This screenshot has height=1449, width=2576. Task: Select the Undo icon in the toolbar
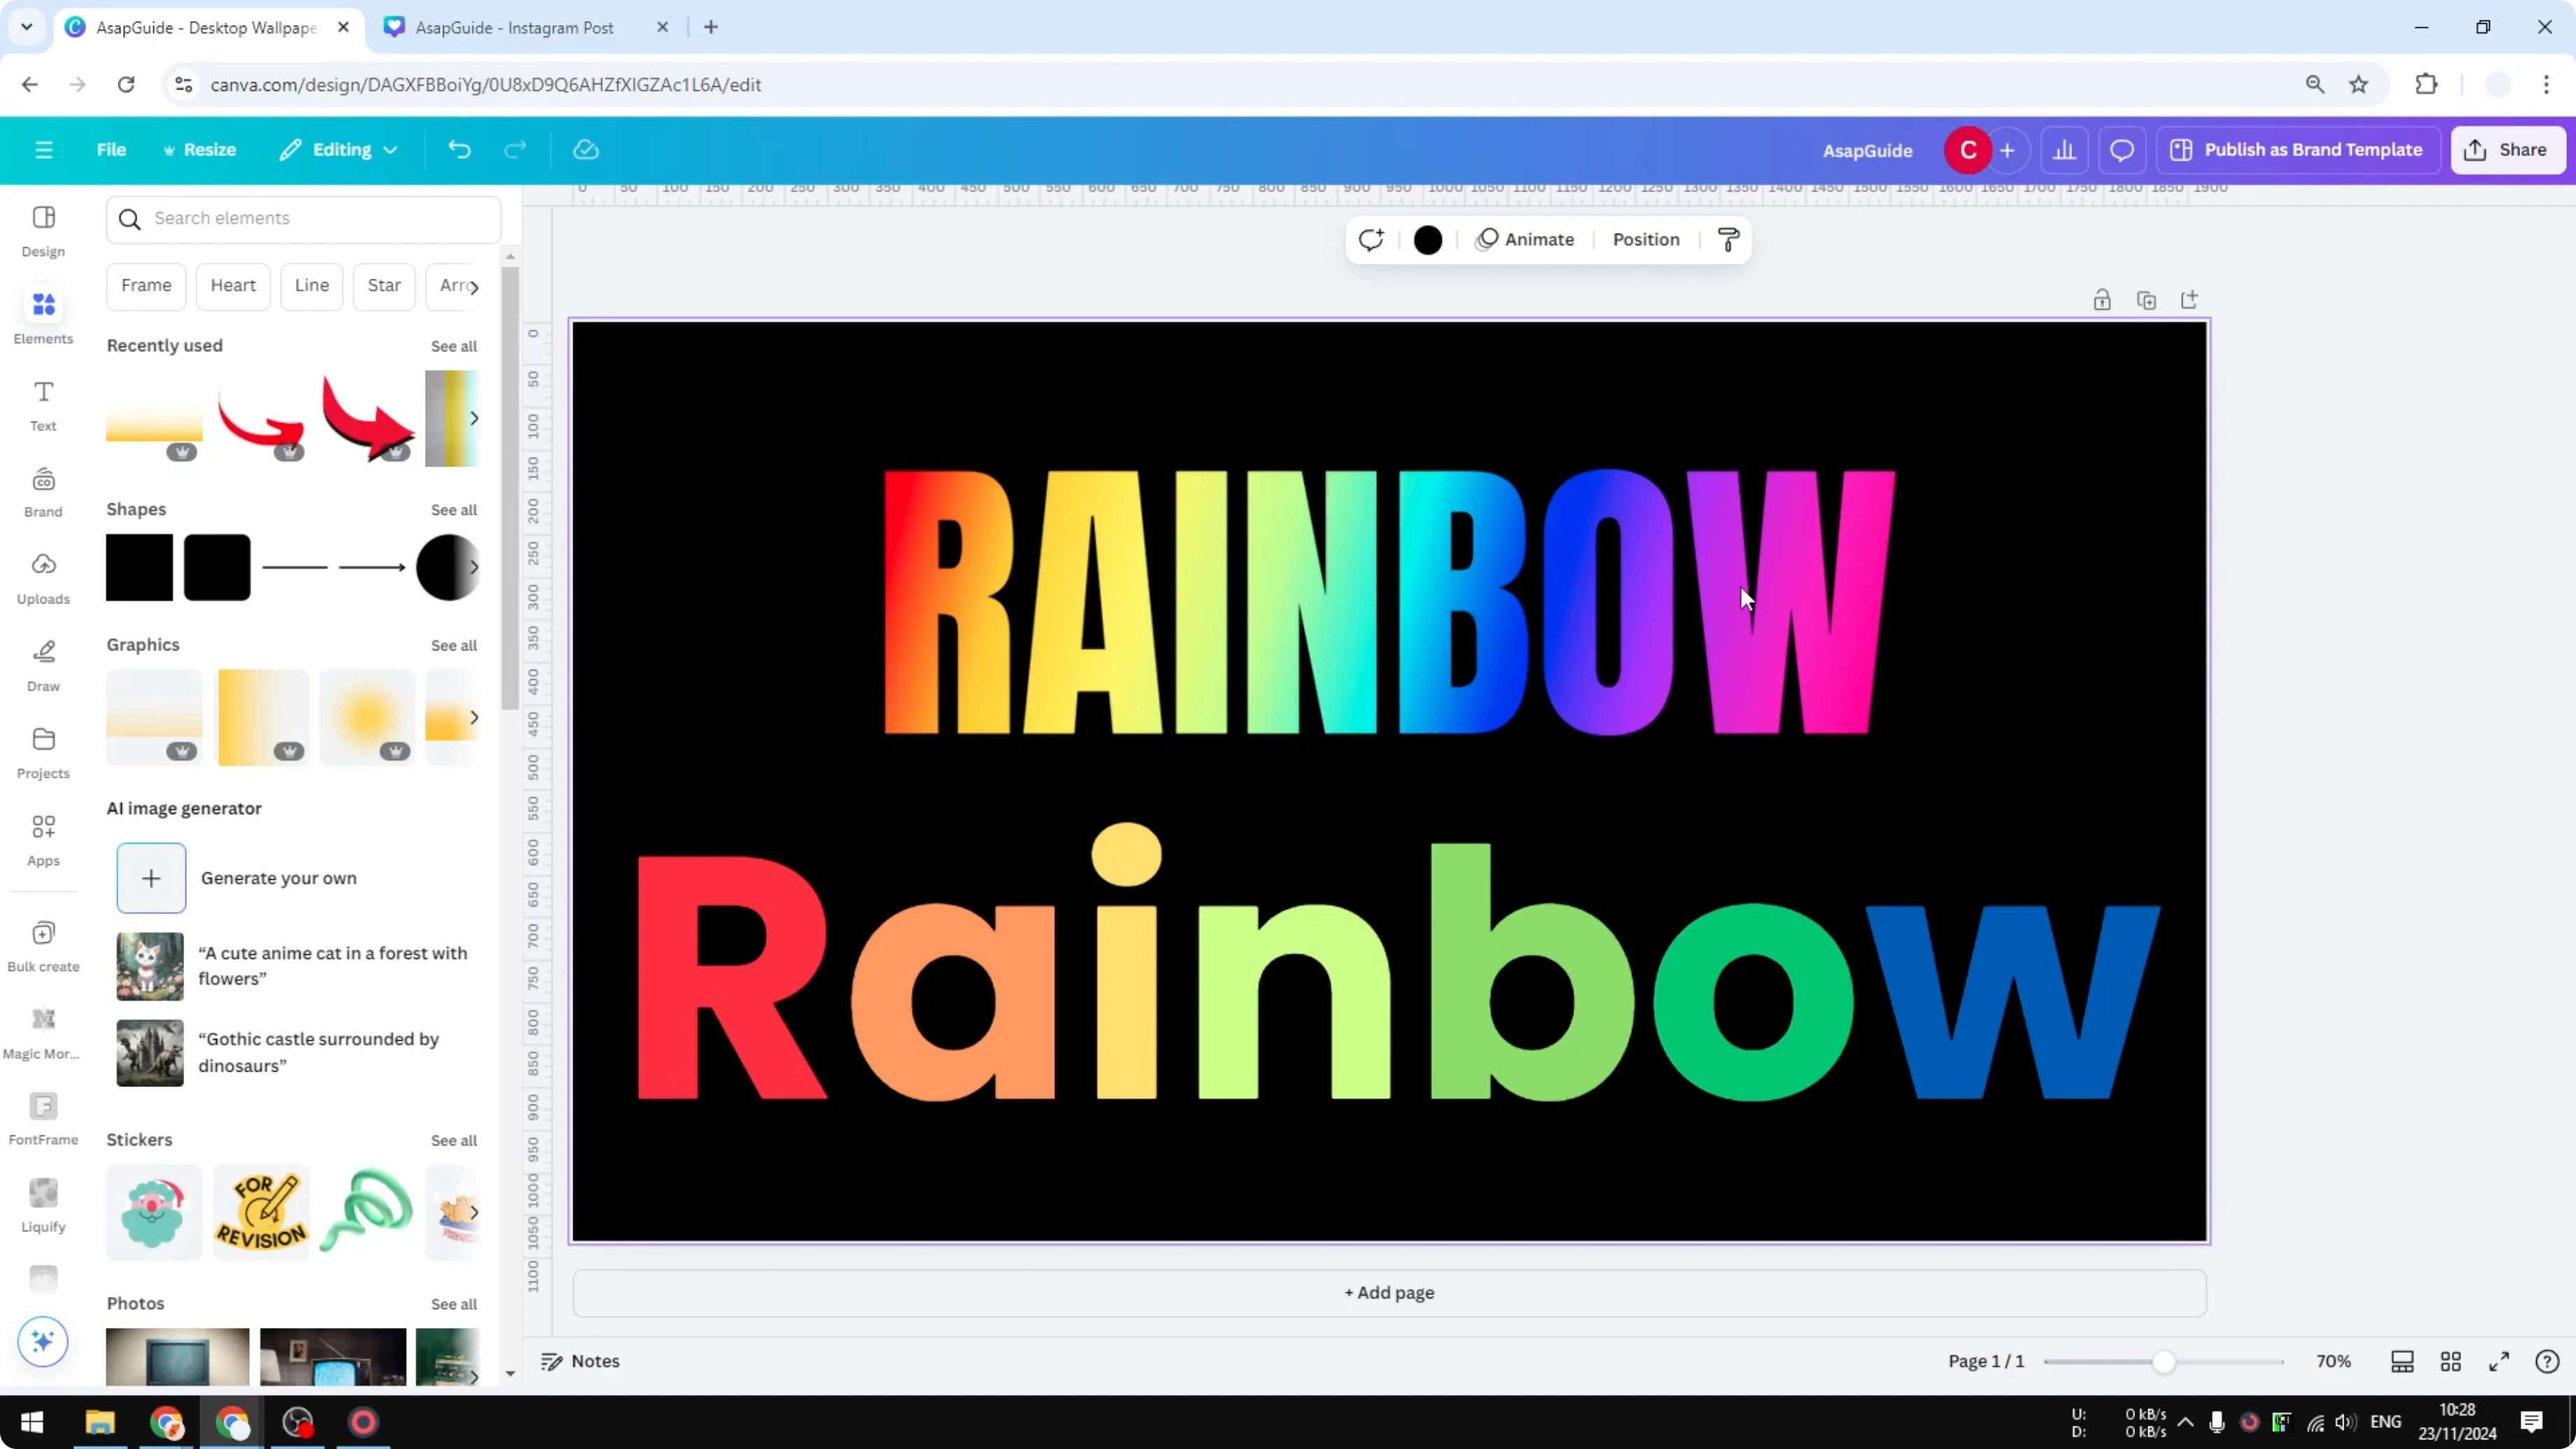click(459, 149)
